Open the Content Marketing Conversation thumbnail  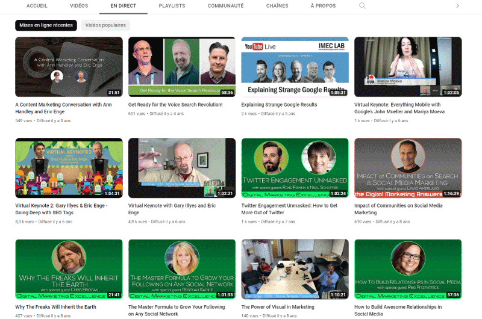[69, 67]
